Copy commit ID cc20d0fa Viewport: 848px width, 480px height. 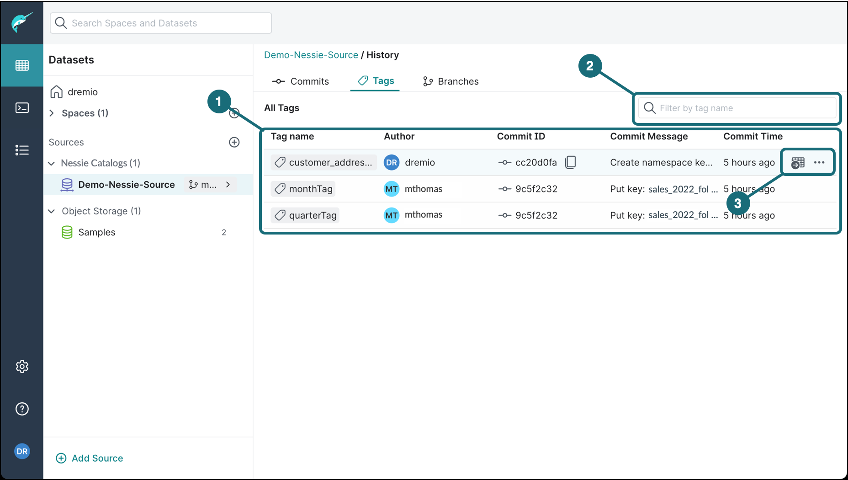pyautogui.click(x=570, y=162)
